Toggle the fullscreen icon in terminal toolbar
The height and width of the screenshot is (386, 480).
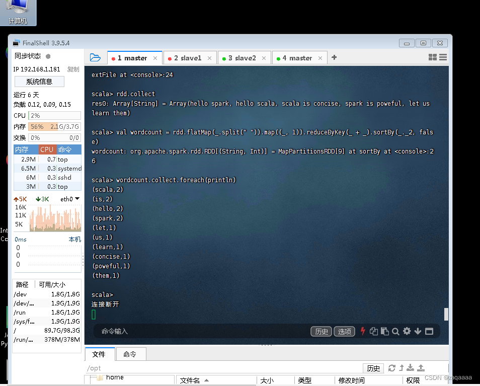429,331
